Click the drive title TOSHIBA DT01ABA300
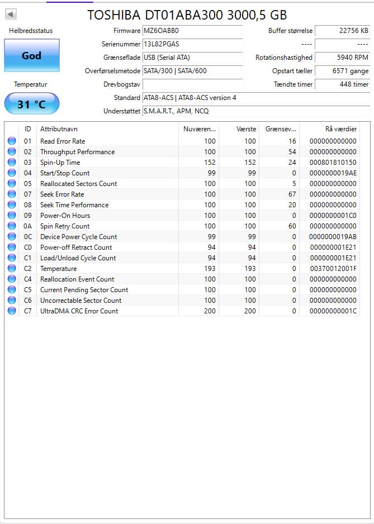This screenshot has height=524, width=374. pos(155,15)
